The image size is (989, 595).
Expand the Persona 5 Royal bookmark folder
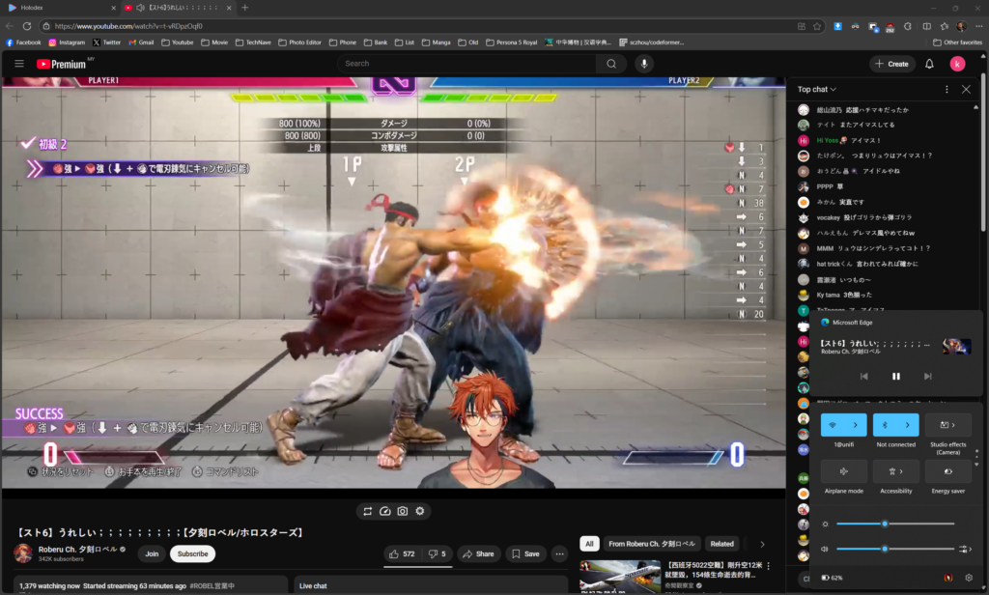[x=511, y=42]
